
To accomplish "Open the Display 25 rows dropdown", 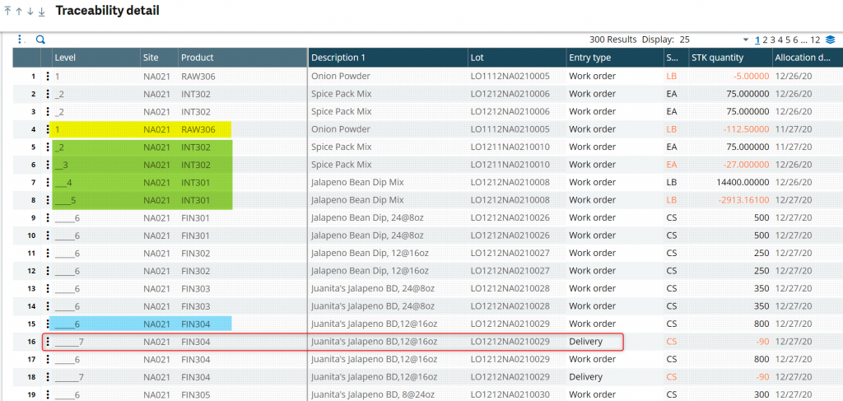I will 745,40.
